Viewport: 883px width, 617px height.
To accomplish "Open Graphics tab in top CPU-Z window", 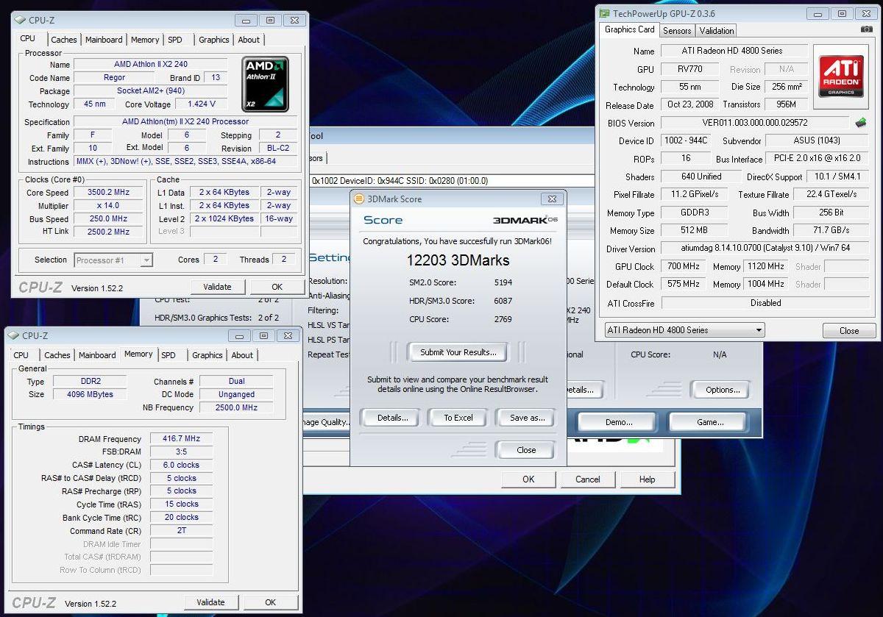I will 214,40.
